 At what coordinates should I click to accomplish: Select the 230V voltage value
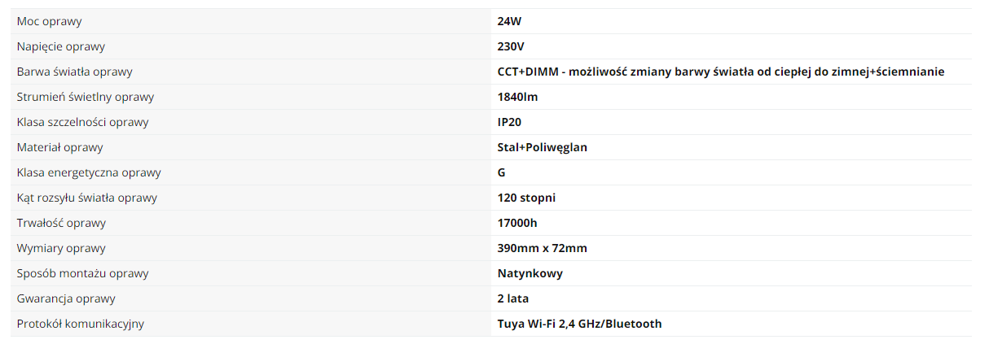tap(510, 46)
